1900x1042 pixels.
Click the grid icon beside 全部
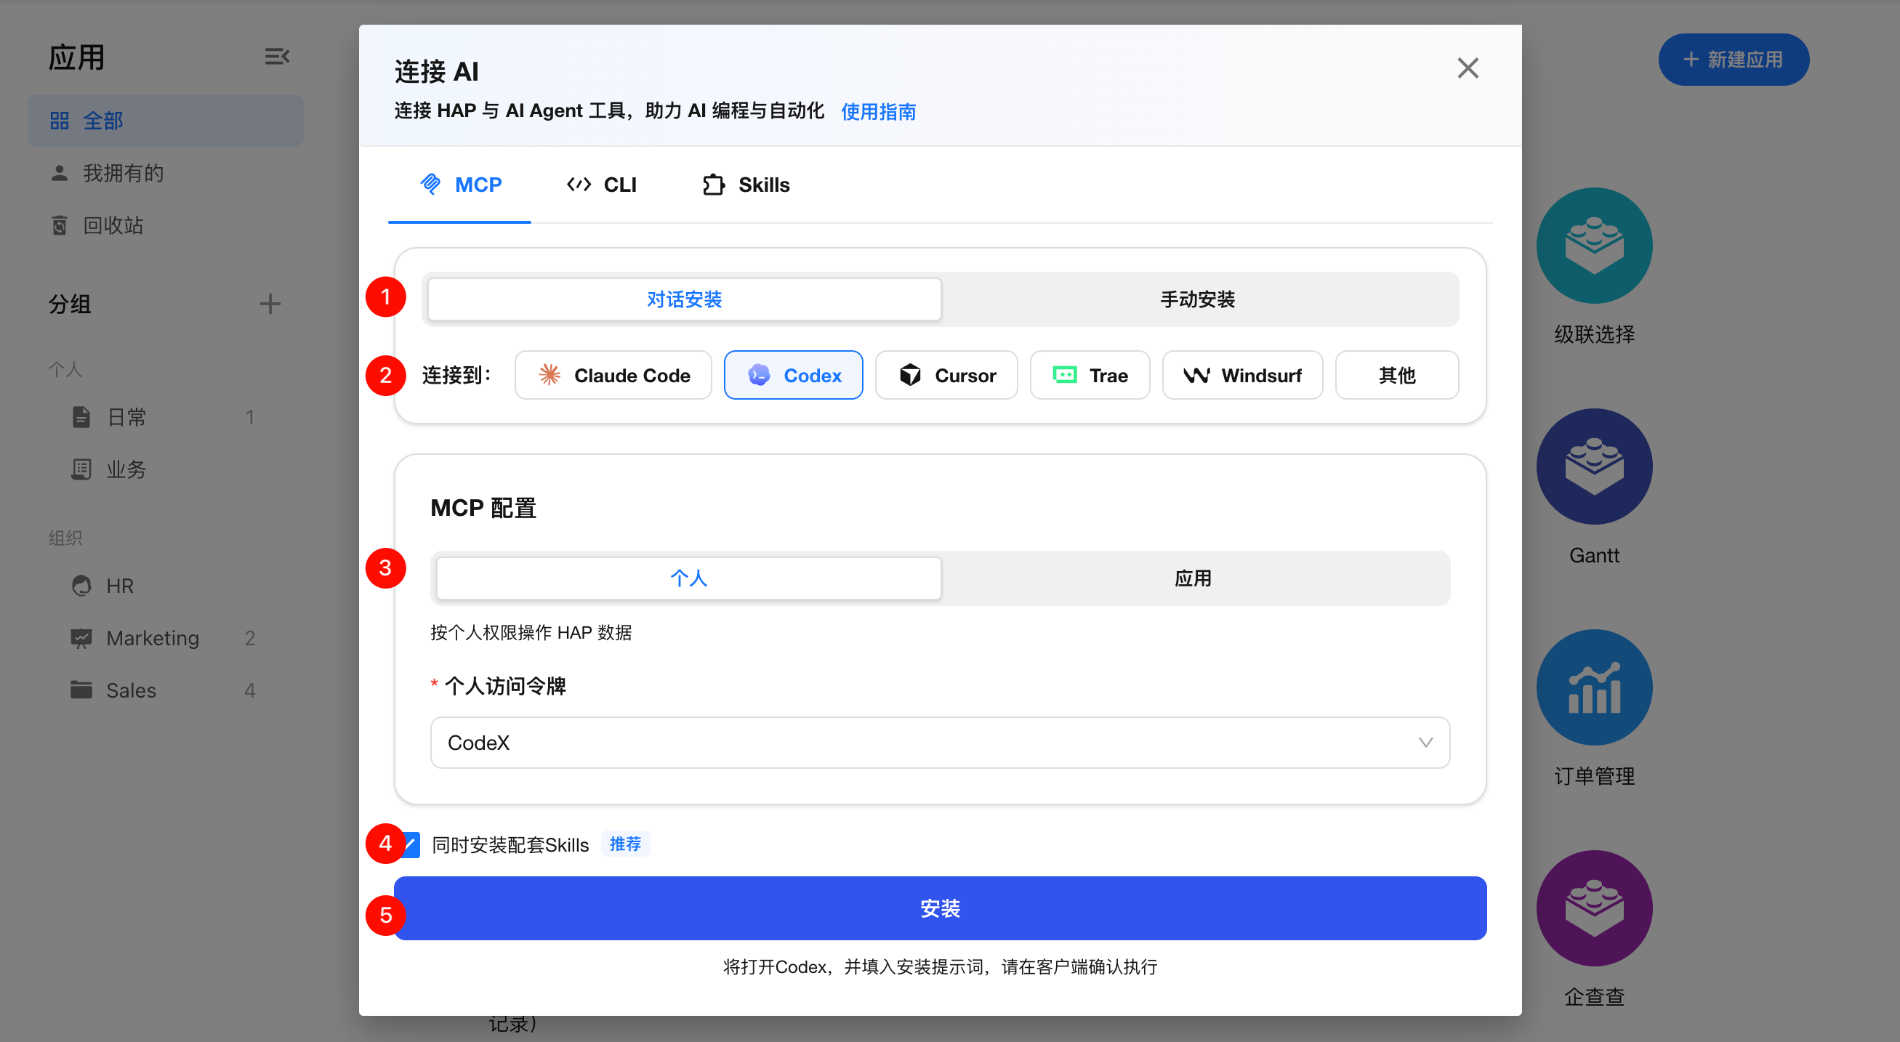pyautogui.click(x=59, y=120)
